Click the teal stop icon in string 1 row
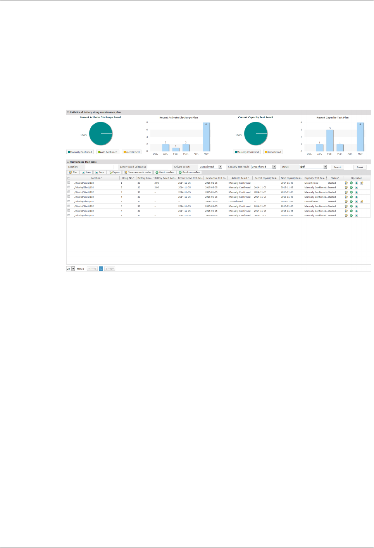The height and width of the screenshot is (548, 374). pos(357,183)
